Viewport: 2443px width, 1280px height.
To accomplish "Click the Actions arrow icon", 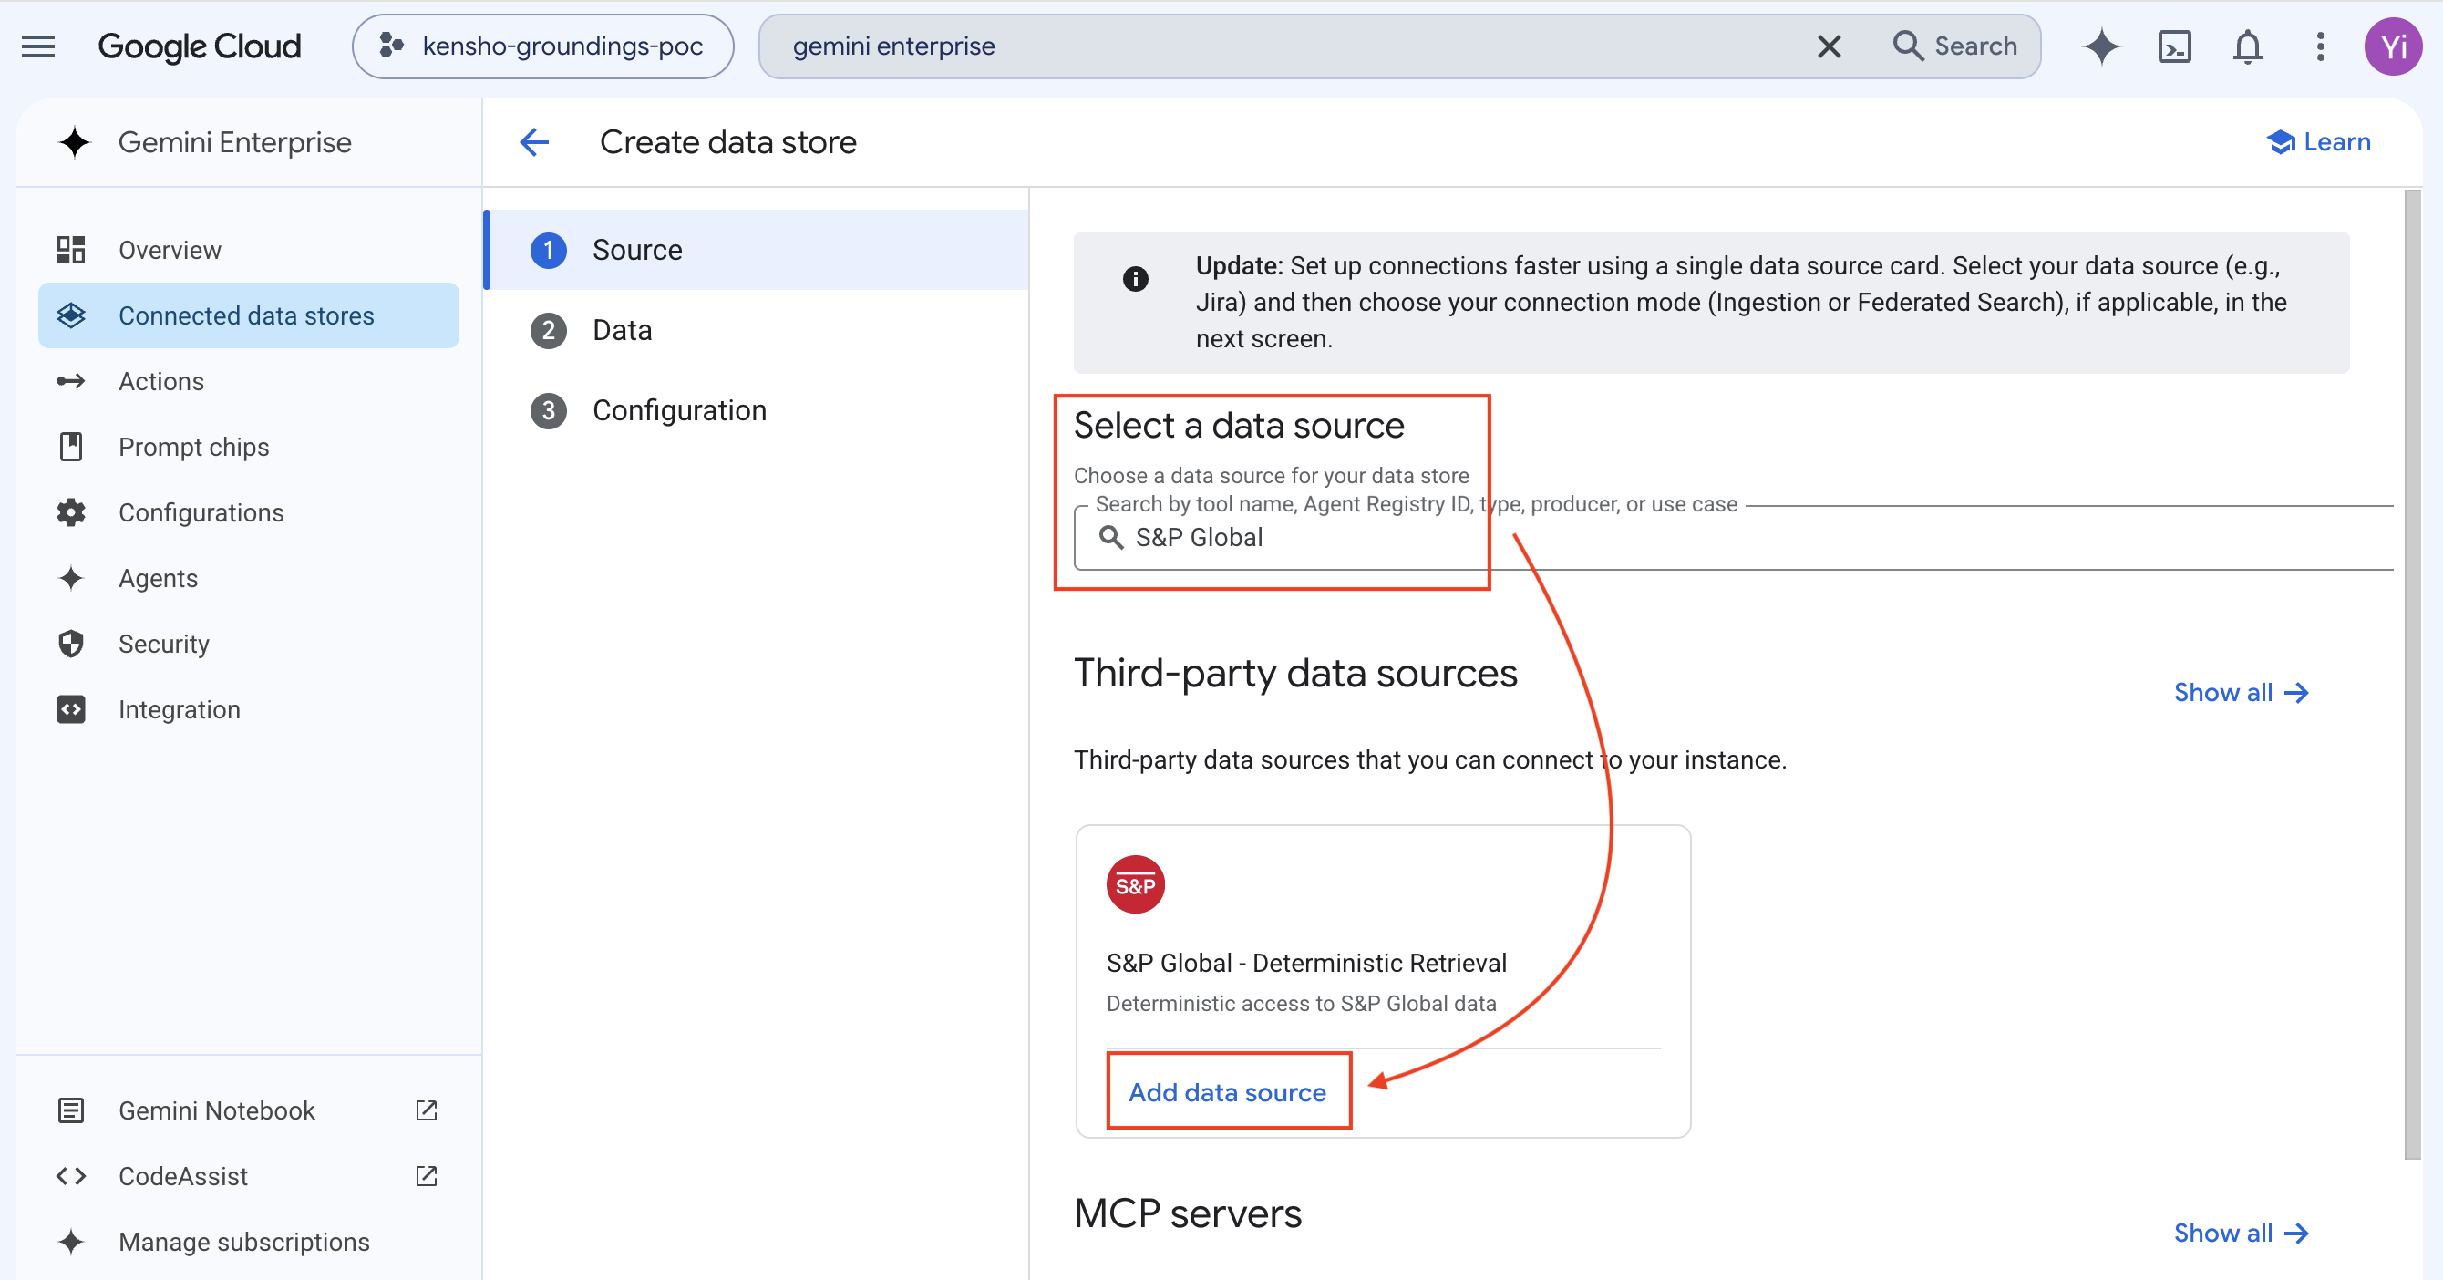I will click(x=71, y=381).
